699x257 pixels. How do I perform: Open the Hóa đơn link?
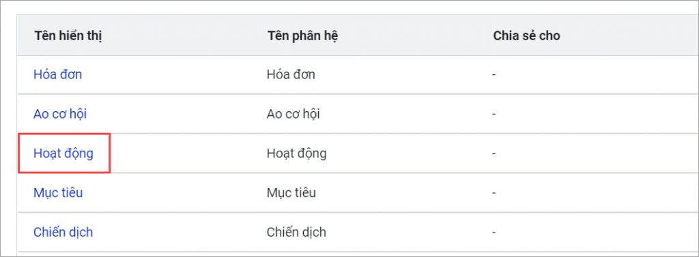[57, 74]
